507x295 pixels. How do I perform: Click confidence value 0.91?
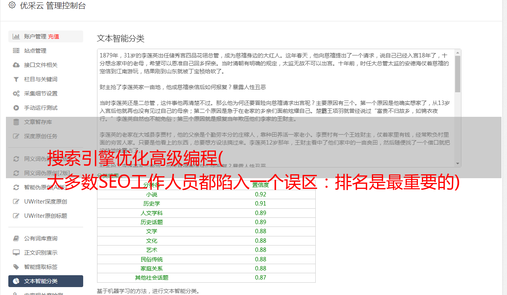tap(261, 204)
